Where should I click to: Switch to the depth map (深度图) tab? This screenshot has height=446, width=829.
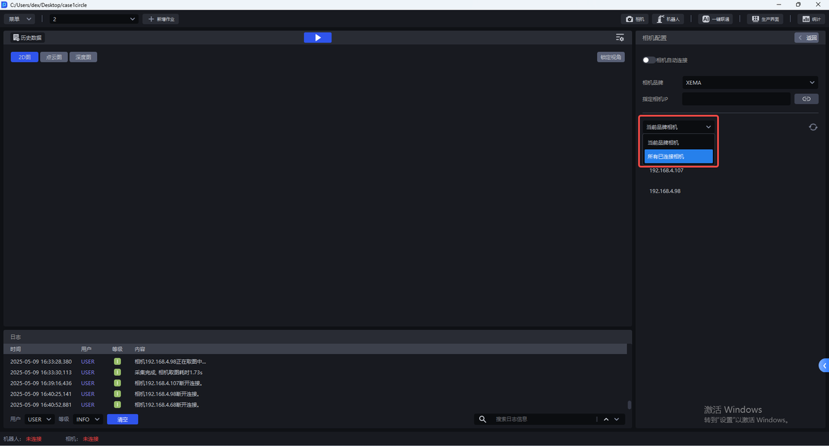click(83, 57)
